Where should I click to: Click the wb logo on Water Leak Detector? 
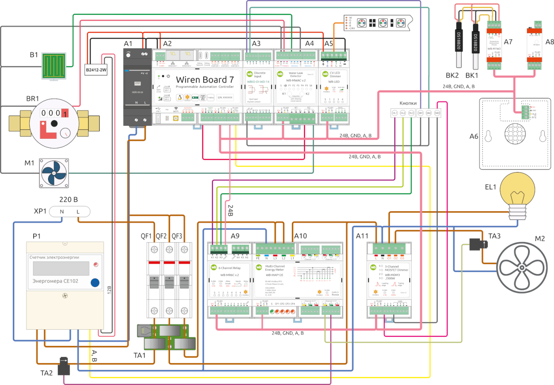click(280, 74)
